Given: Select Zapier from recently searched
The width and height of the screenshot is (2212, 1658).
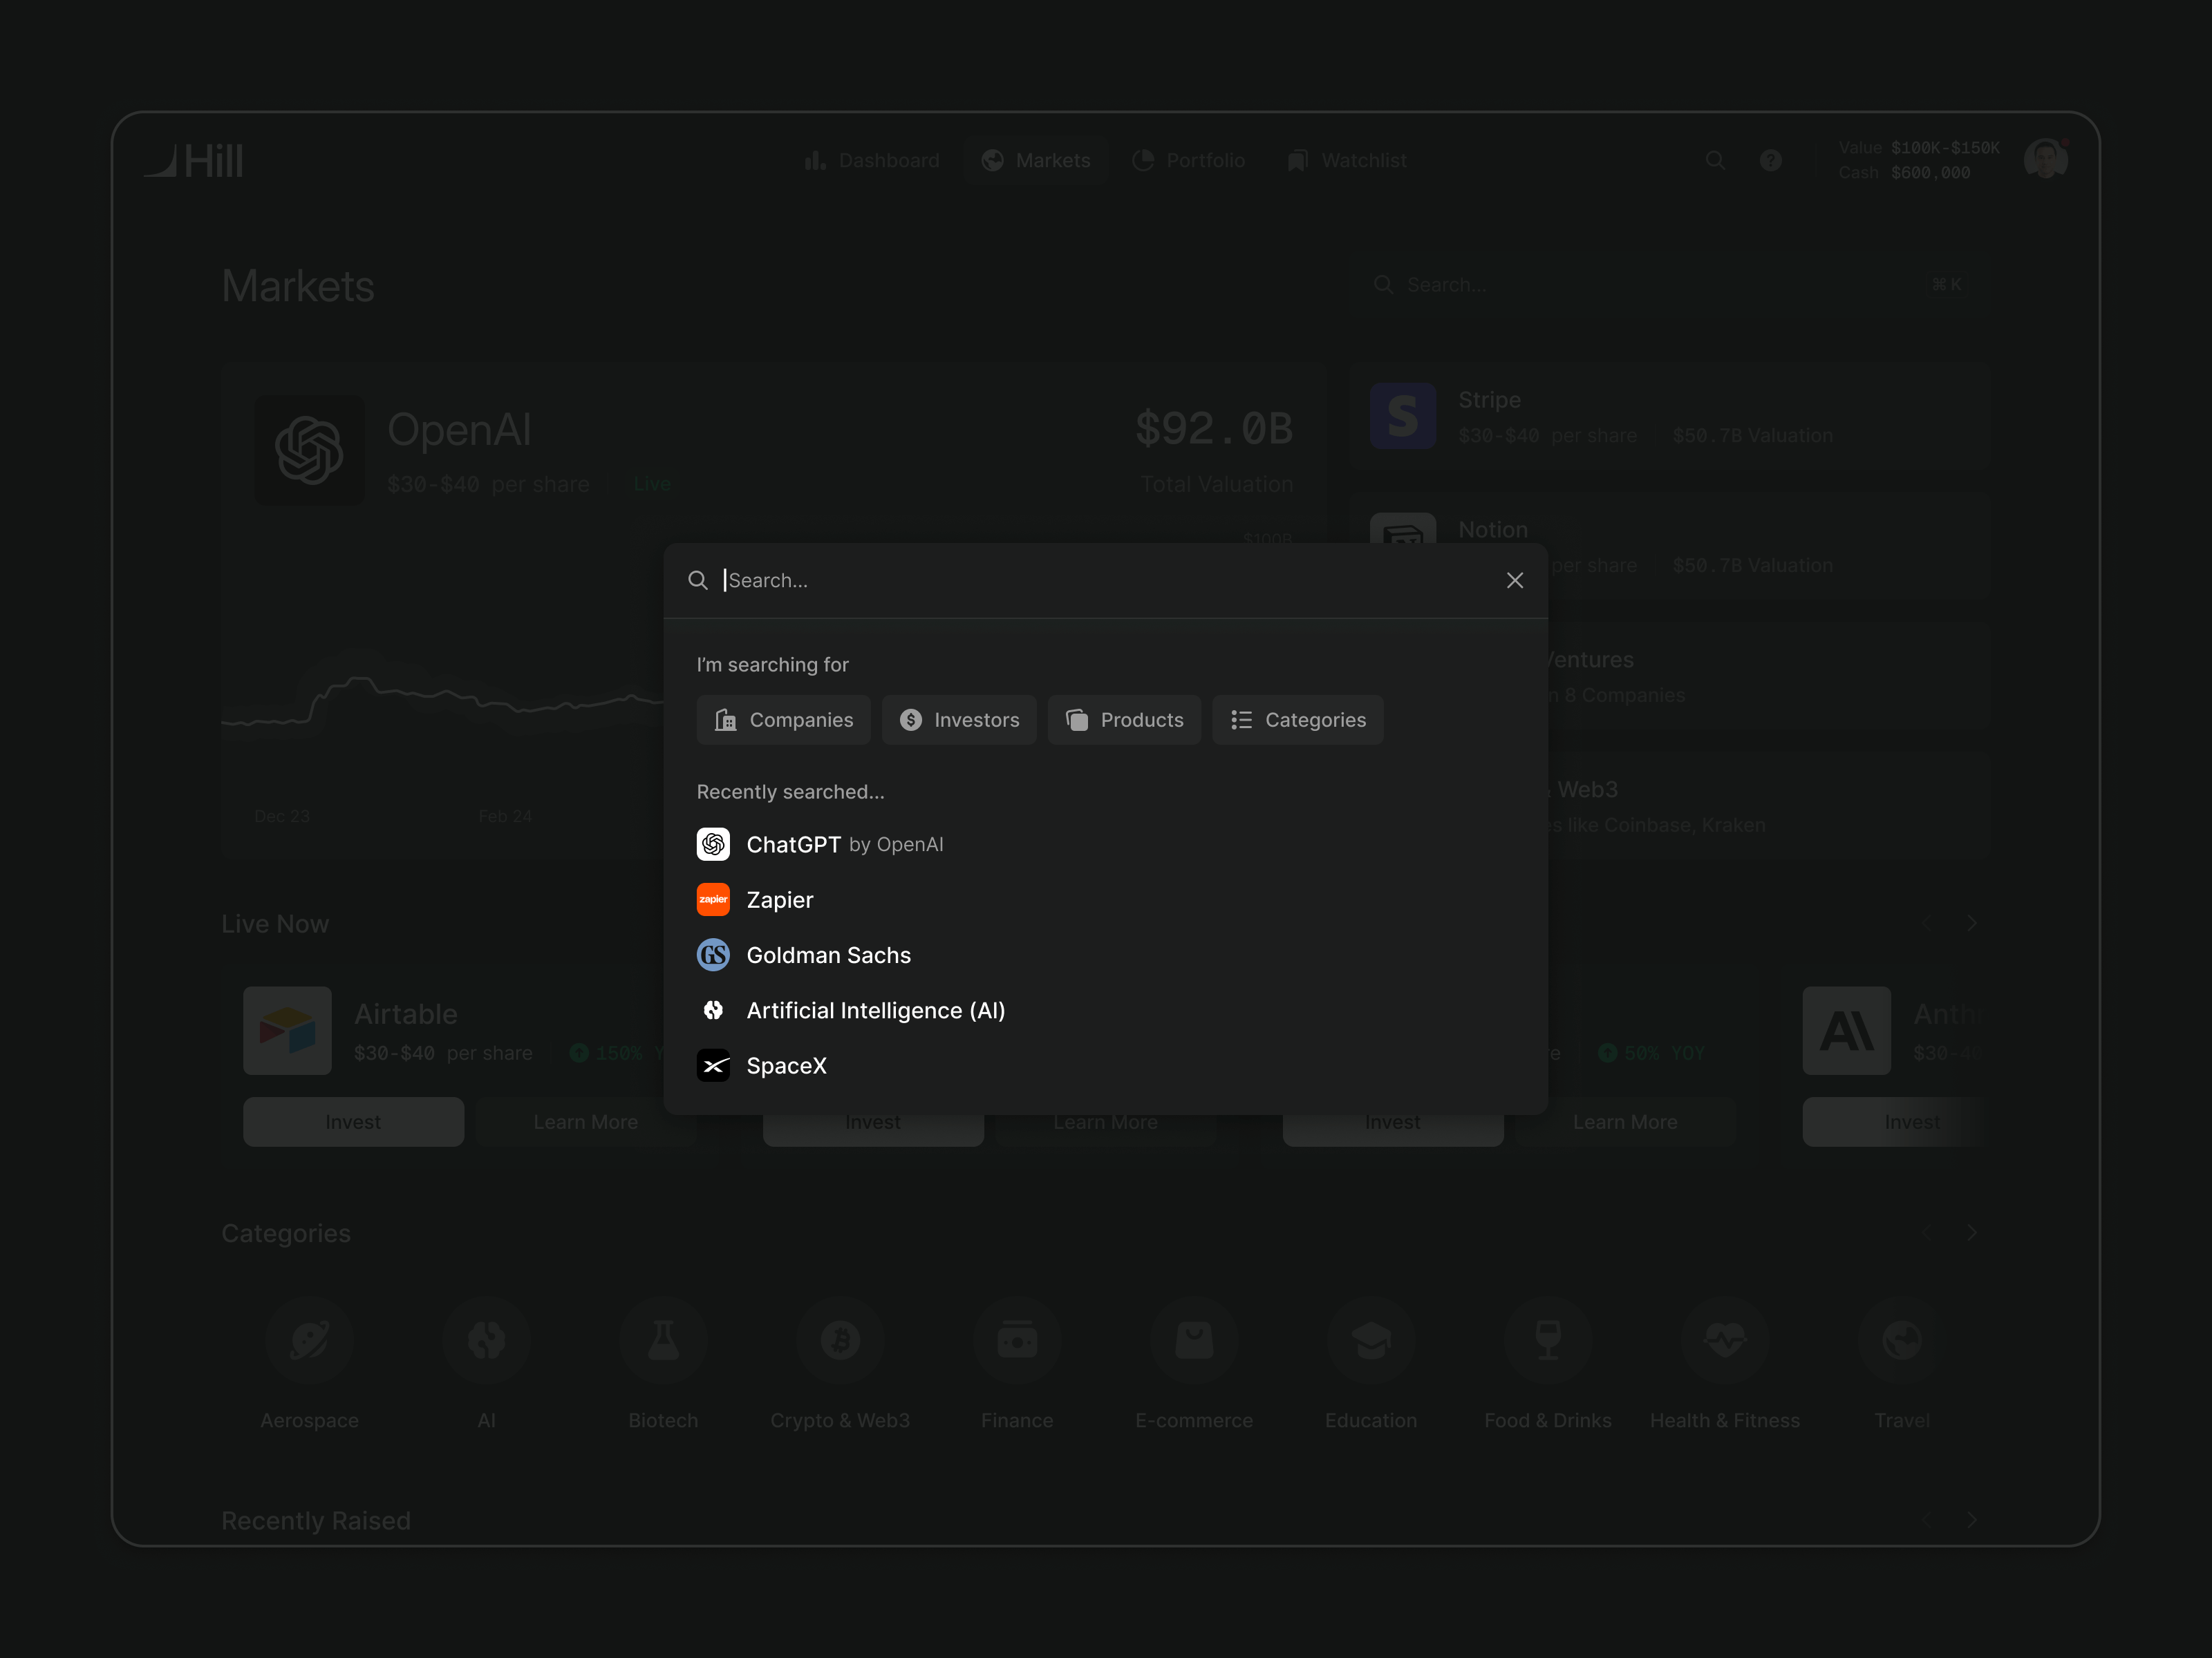Looking at the screenshot, I should (780, 899).
